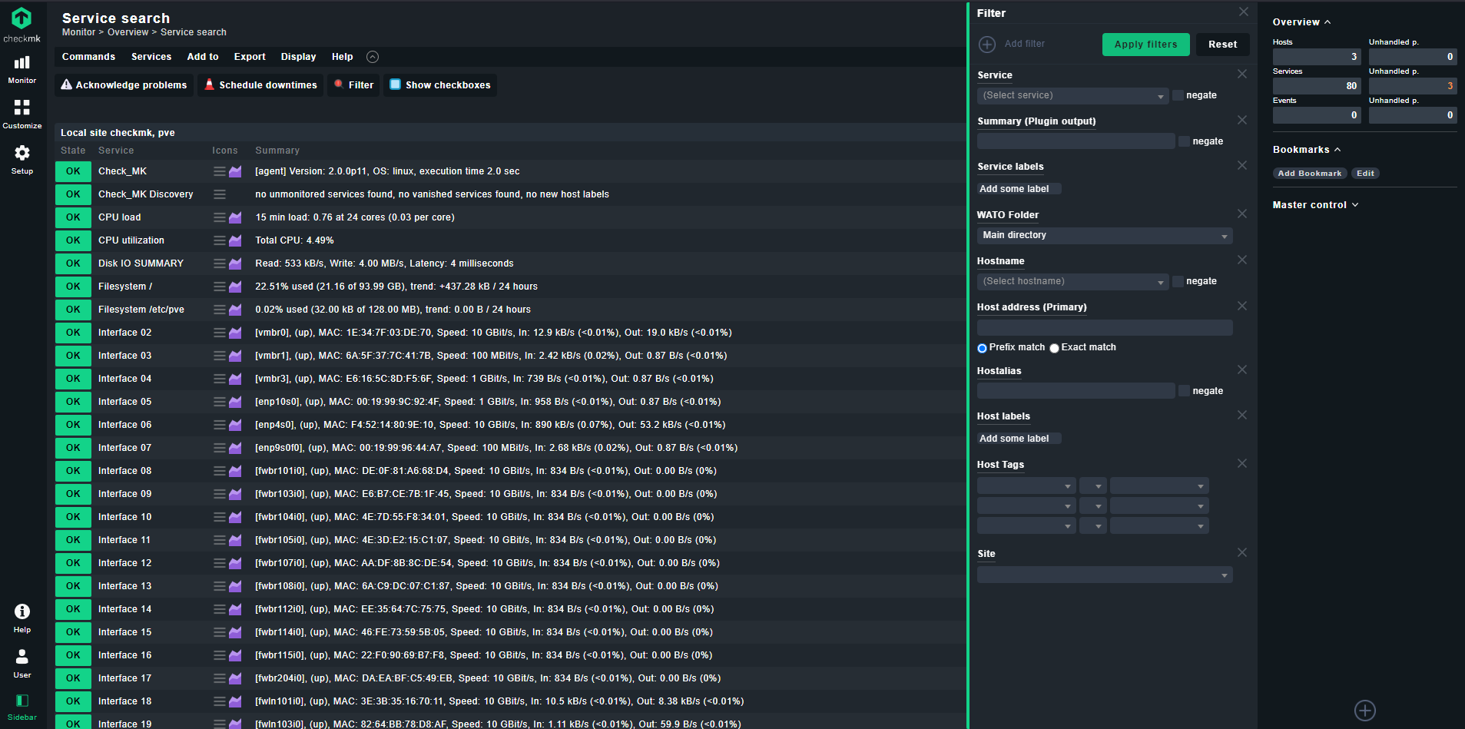This screenshot has height=729, width=1465.
Task: Open the Export menu
Action: point(250,57)
